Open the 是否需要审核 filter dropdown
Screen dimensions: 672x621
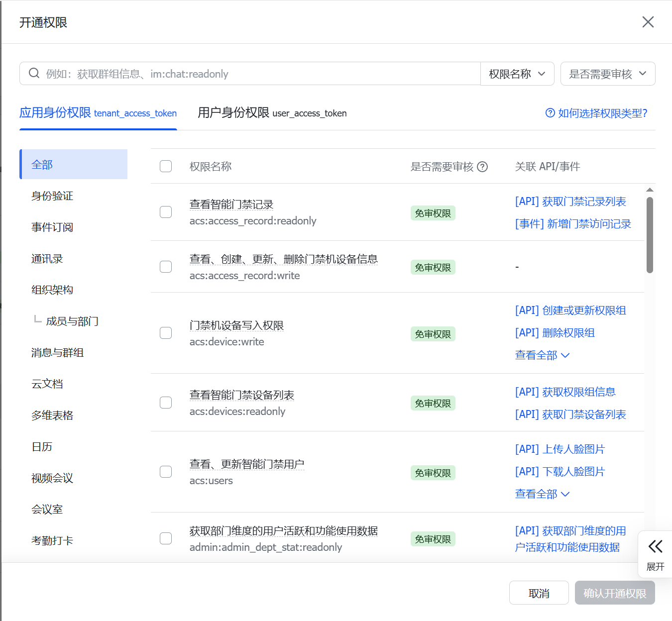tap(607, 74)
